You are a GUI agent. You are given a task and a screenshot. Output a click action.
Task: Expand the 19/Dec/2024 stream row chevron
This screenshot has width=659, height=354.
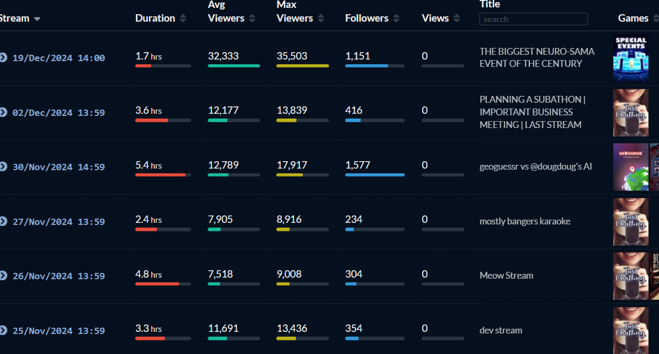3,57
